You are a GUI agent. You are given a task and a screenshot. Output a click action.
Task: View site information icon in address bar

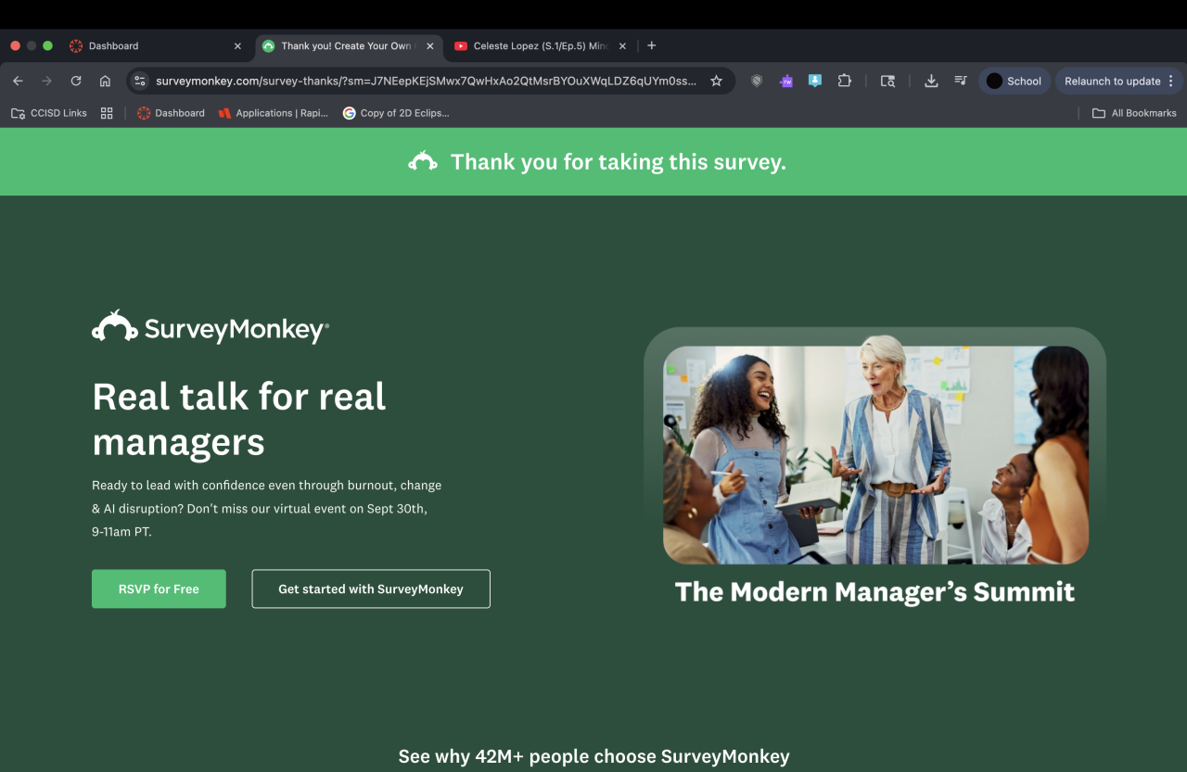point(140,81)
